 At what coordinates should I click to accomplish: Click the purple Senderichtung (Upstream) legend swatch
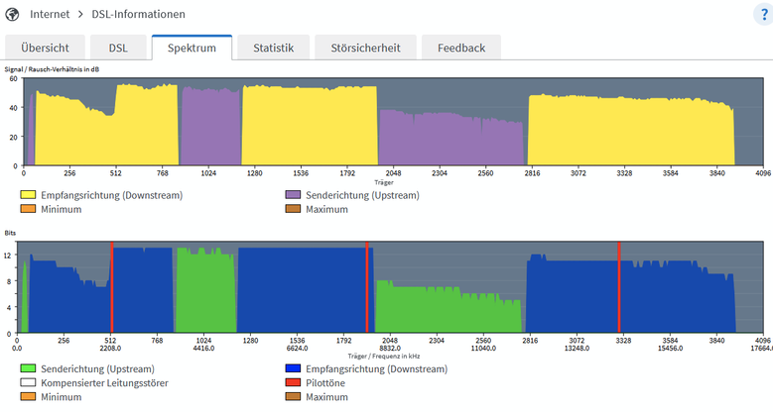click(293, 195)
